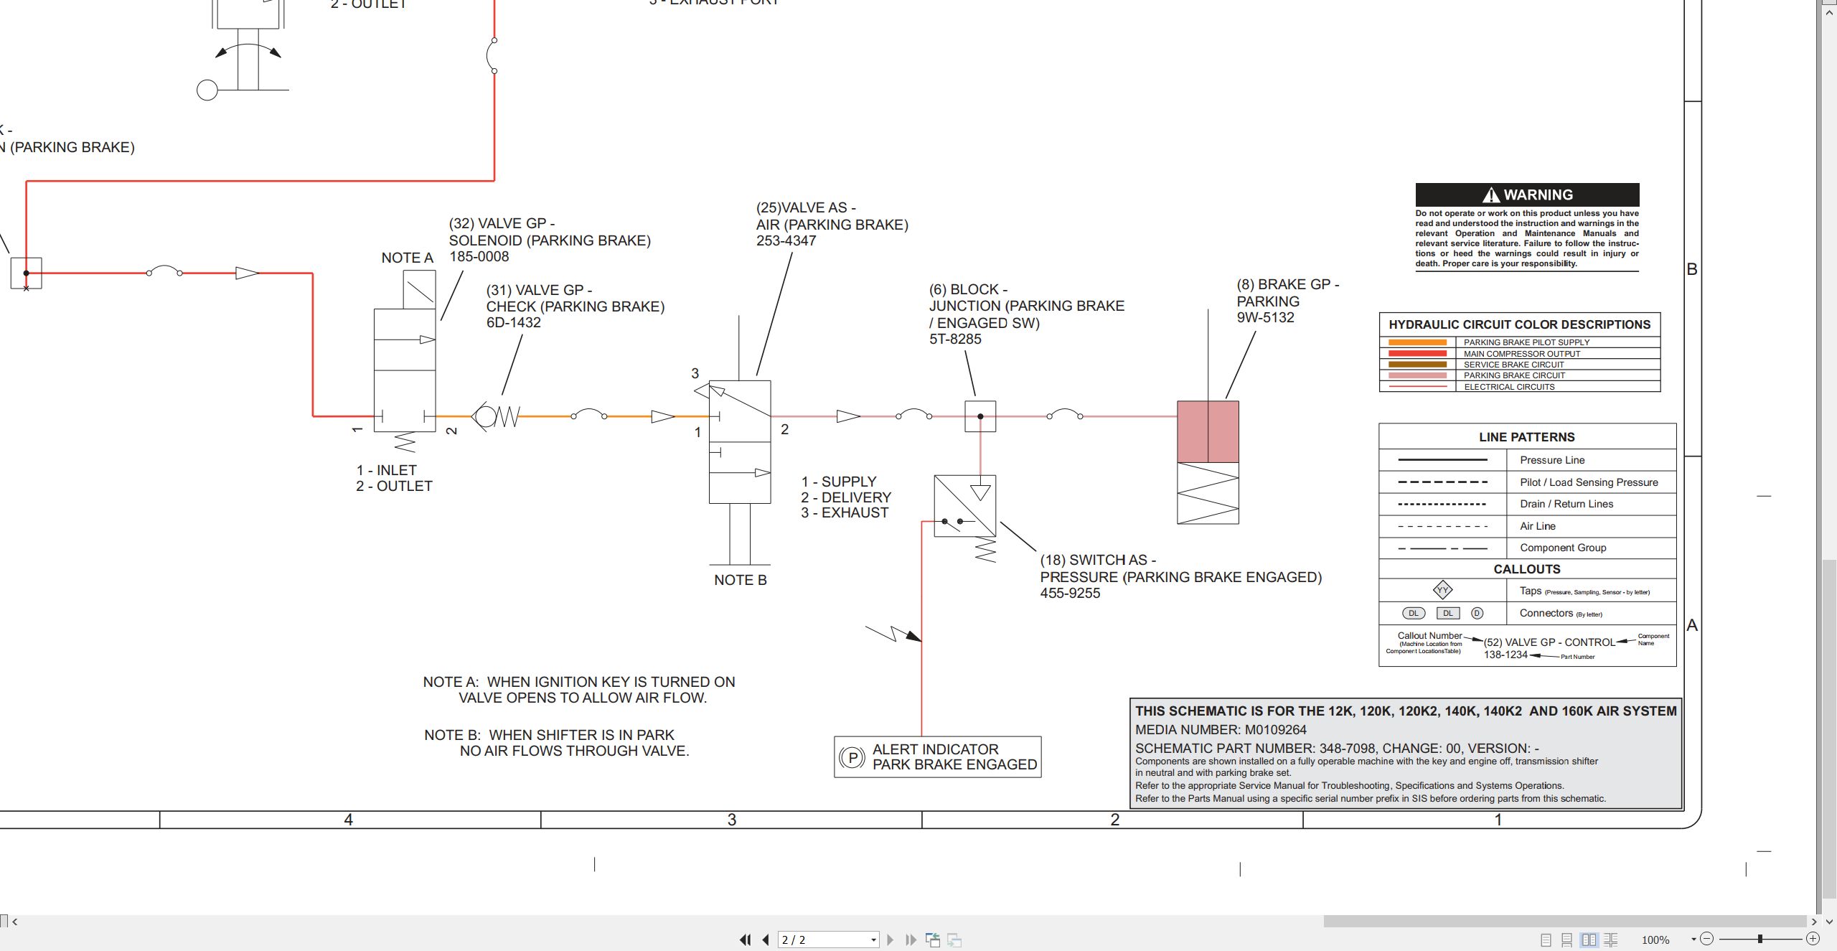Click the '1 - INLET' port label
This screenshot has width=1837, height=951.
pos(387,470)
